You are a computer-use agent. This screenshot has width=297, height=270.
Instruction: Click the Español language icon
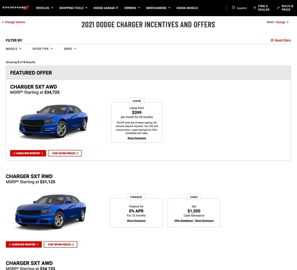[233, 7]
